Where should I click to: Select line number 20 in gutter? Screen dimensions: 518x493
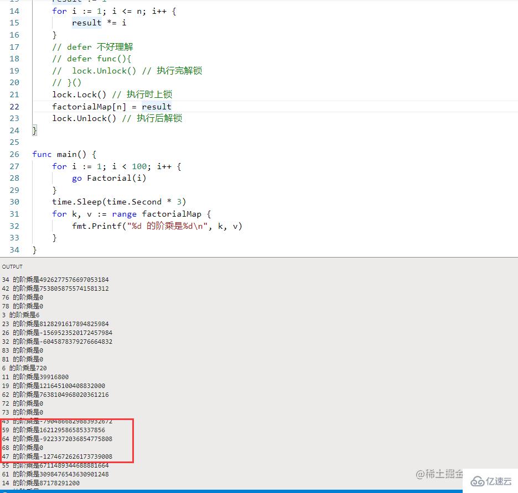pyautogui.click(x=14, y=82)
